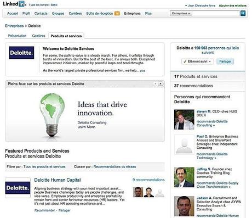Click second recommender photo for Human Capital
252x218 pixels.
point(149,192)
